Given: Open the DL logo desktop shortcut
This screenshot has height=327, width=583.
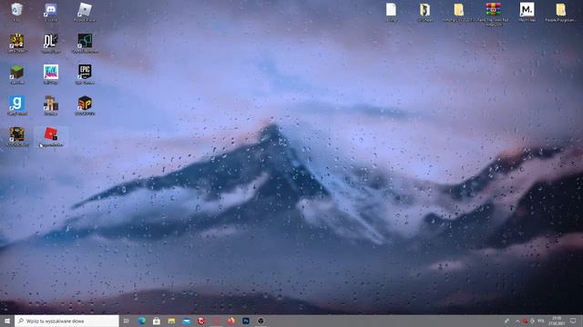Looking at the screenshot, I should click(x=51, y=41).
